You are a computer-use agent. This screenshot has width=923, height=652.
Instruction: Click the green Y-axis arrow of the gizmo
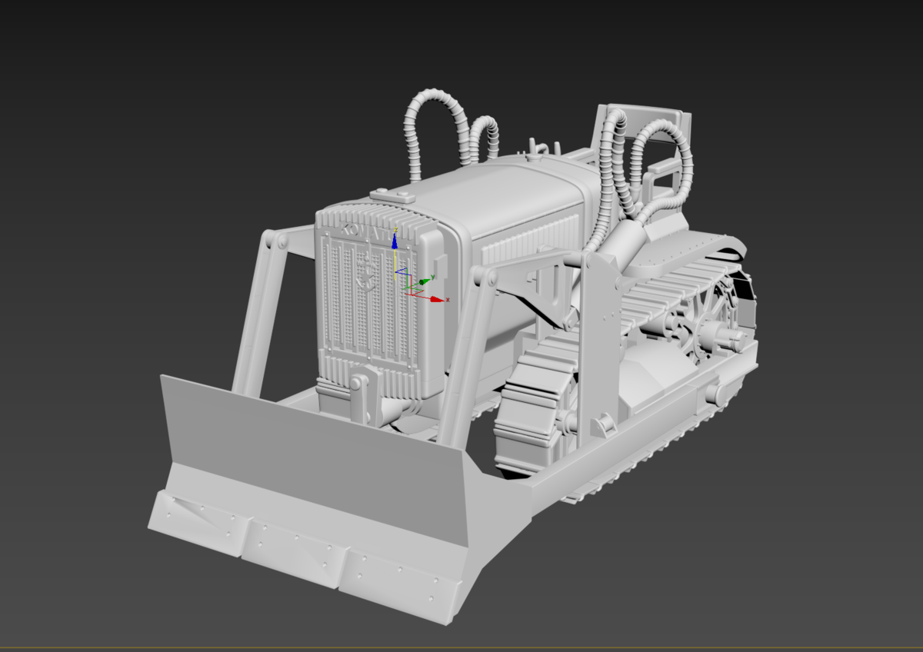coord(424,282)
